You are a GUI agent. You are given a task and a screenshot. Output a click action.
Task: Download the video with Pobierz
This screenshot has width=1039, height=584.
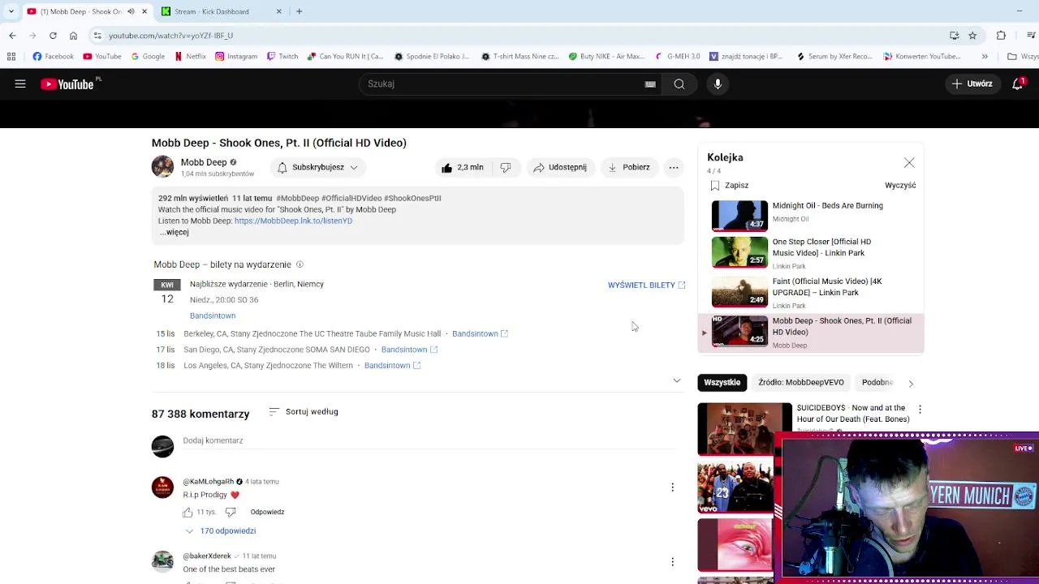coord(629,167)
